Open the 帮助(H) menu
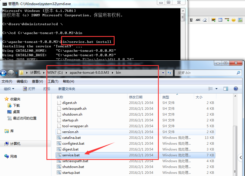Screen dimensions: 245x176 tap(68, 81)
